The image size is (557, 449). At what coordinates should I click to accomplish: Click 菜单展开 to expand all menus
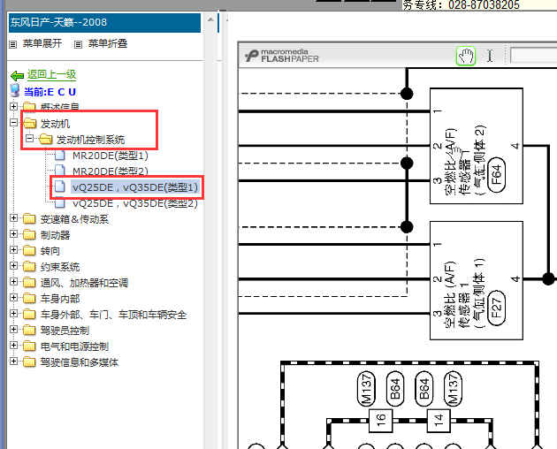pos(42,43)
